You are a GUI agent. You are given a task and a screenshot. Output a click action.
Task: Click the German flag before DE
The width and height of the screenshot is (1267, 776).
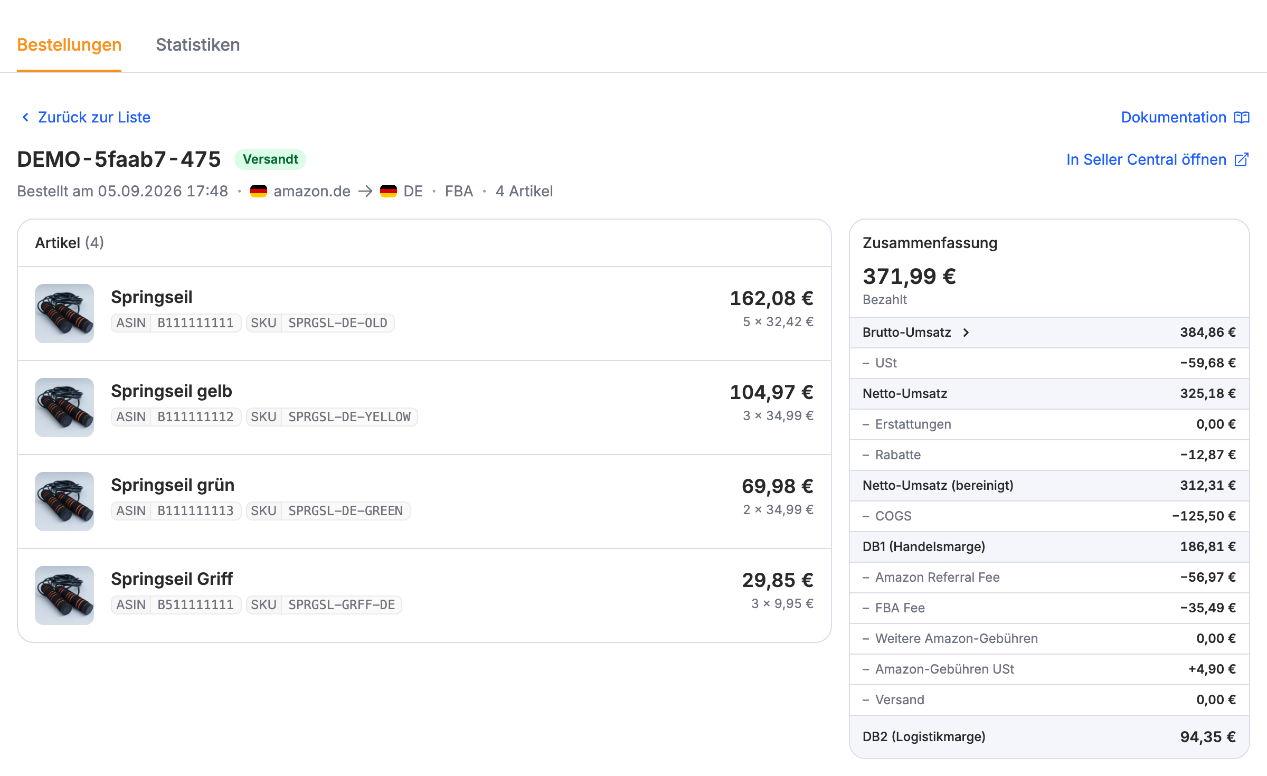tap(389, 191)
